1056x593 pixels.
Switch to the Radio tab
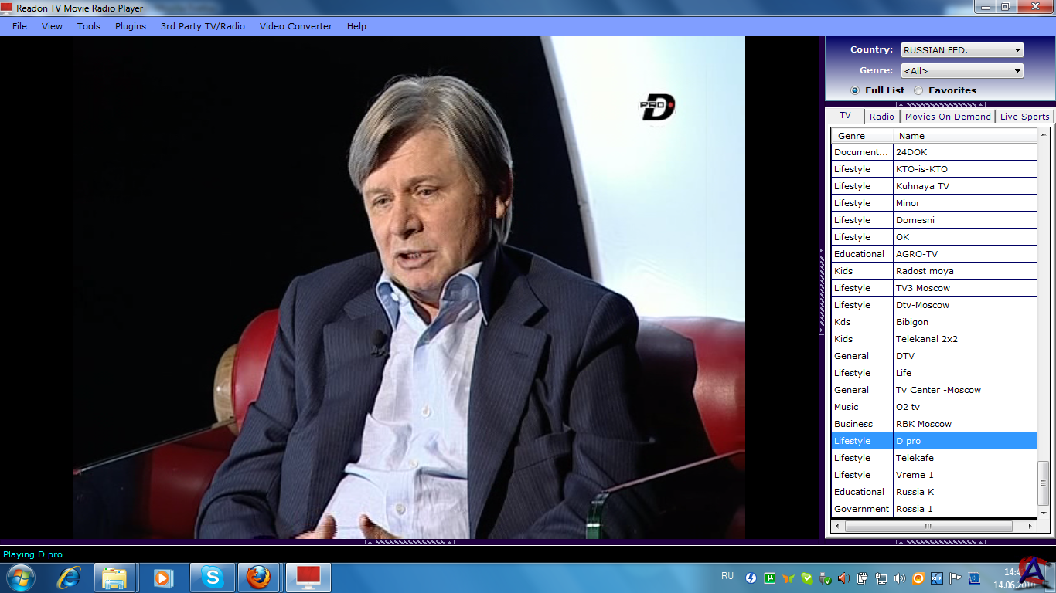881,117
